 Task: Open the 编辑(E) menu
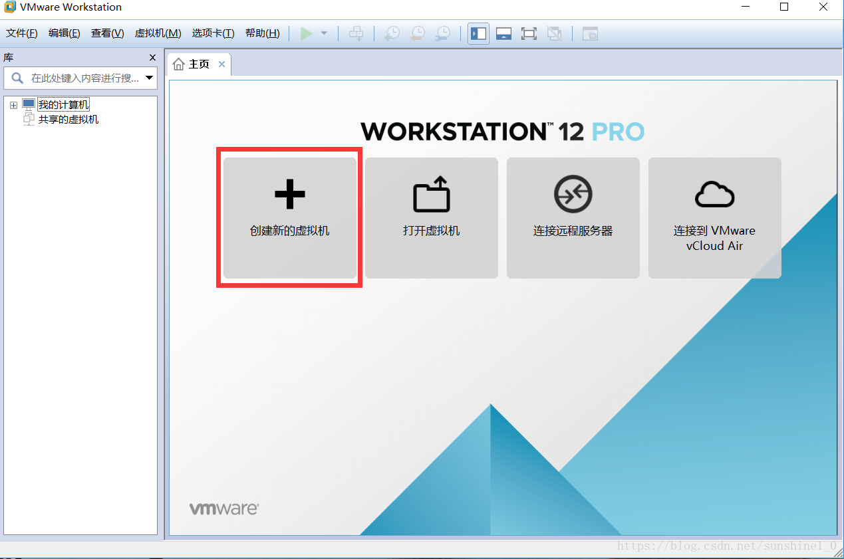(65, 33)
